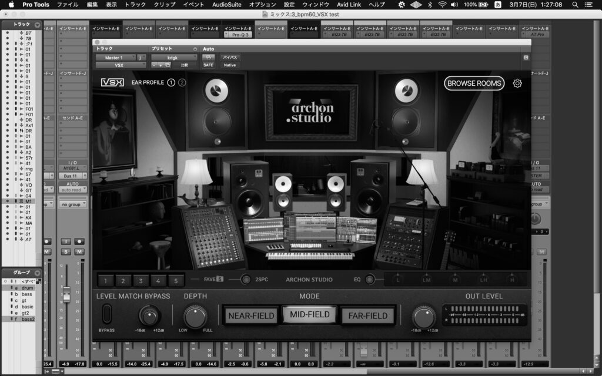
Task: Click the Out Level knob
Action: coord(424,317)
